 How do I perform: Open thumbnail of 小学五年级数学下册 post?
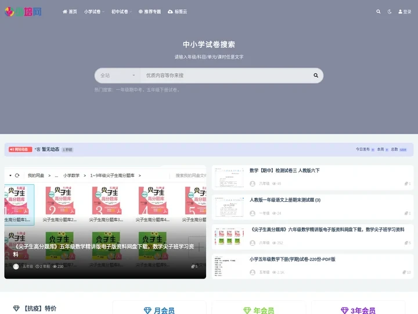pyautogui.click(x=229, y=266)
